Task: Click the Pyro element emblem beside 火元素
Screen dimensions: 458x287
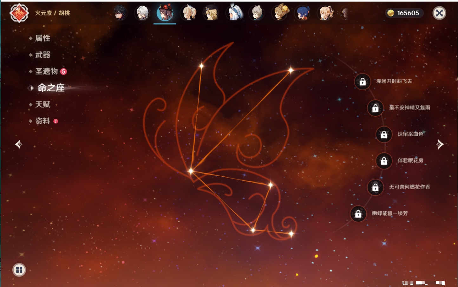Action: click(19, 13)
